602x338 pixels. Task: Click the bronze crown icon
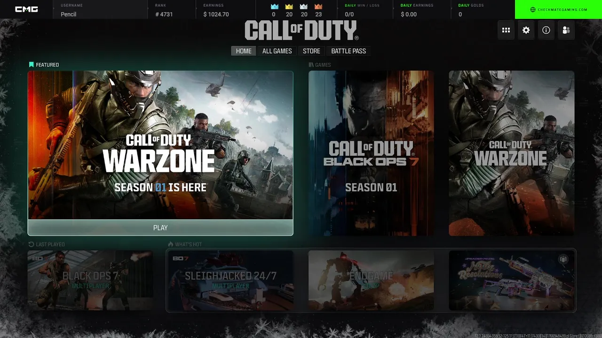(x=318, y=7)
